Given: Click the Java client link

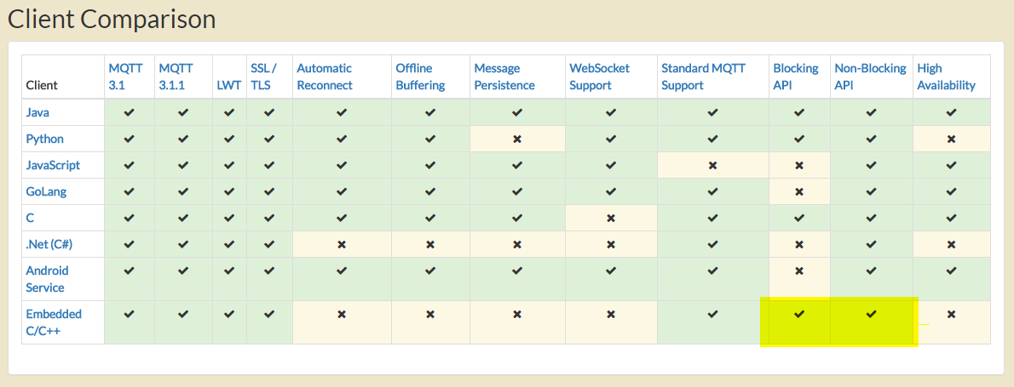Looking at the screenshot, I should pos(37,112).
